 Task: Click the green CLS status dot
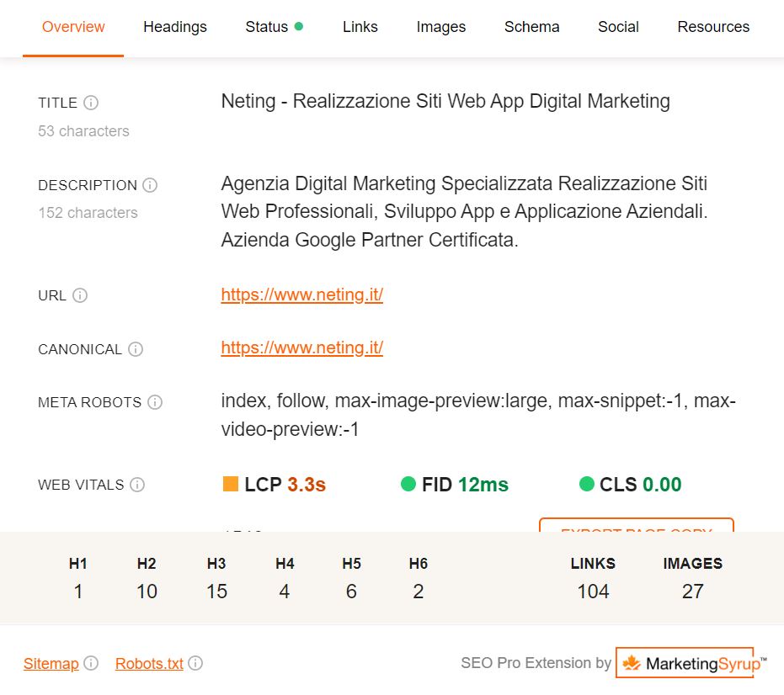tap(586, 484)
